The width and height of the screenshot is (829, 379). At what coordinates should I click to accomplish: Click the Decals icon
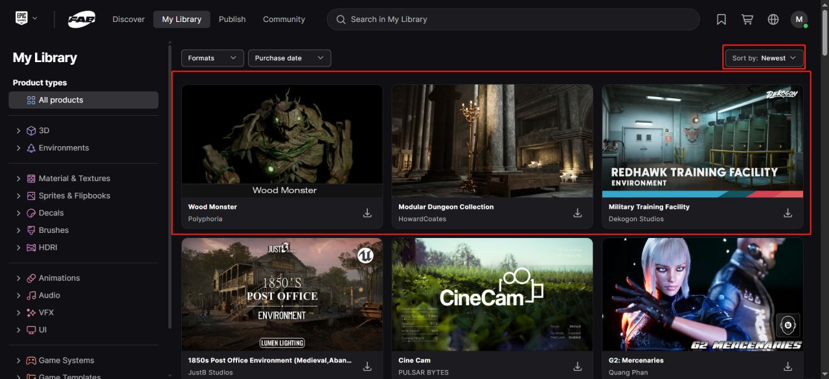point(31,213)
